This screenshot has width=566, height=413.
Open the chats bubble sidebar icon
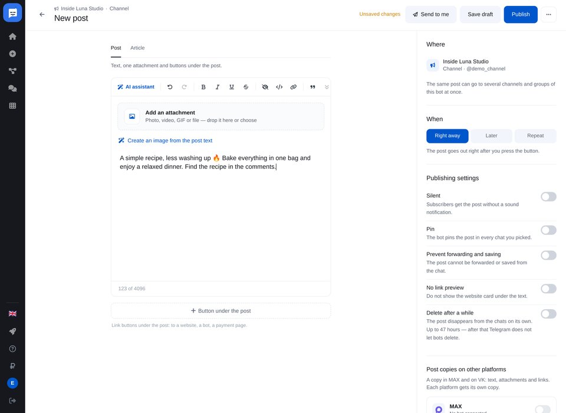click(x=12, y=88)
